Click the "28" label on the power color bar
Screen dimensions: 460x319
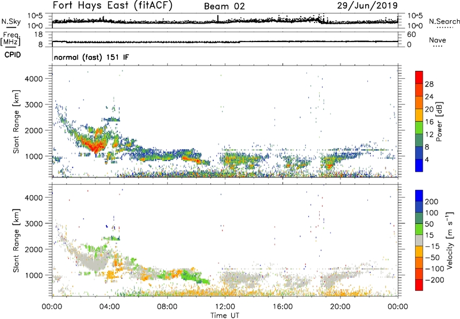429,84
